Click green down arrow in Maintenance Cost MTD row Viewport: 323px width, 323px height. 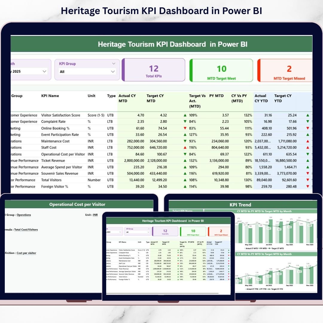(x=185, y=141)
